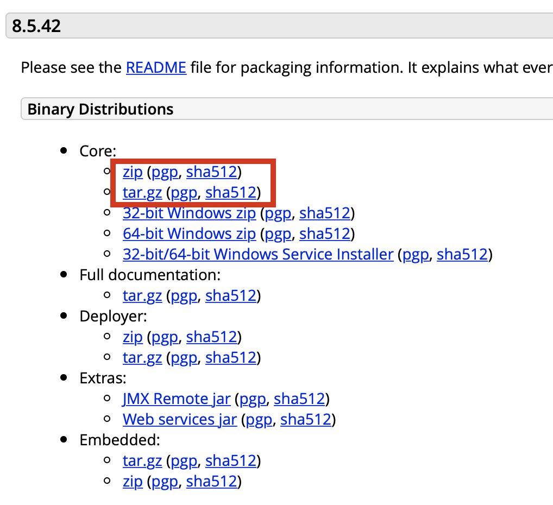Open pgp for Embedded zip
The image size is (553, 505).
click(x=165, y=481)
